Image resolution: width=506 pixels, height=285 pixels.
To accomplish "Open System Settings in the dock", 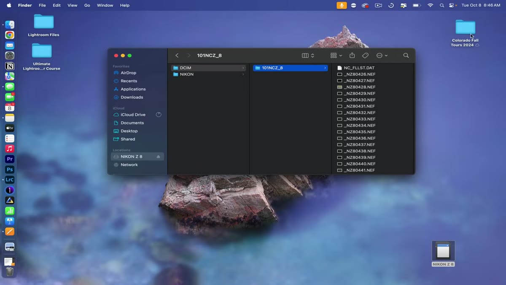I will click(x=10, y=56).
